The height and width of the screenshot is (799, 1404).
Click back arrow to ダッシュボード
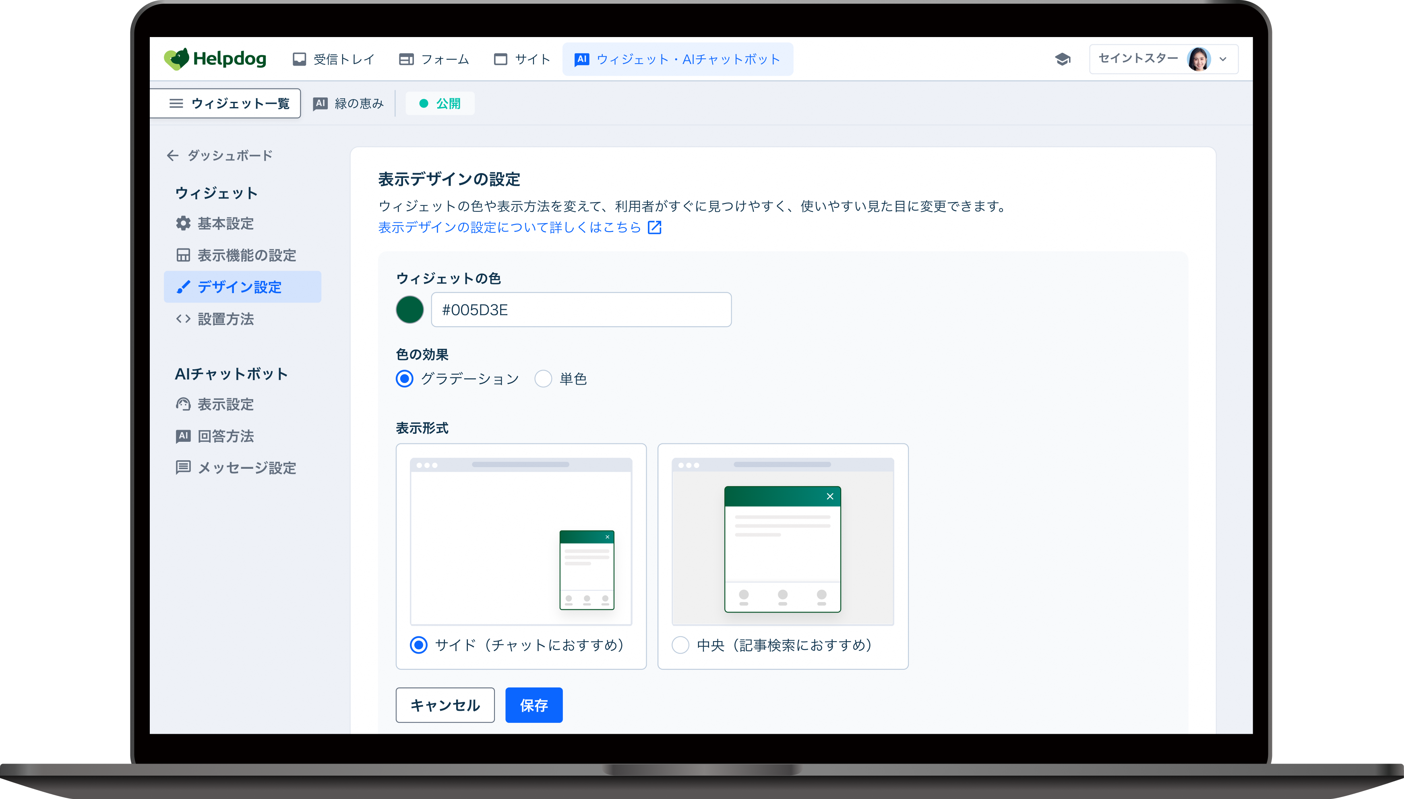coord(173,155)
